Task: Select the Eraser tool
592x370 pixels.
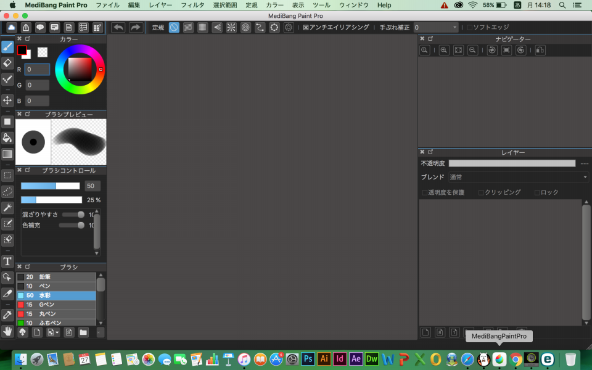Action: pyautogui.click(x=7, y=63)
